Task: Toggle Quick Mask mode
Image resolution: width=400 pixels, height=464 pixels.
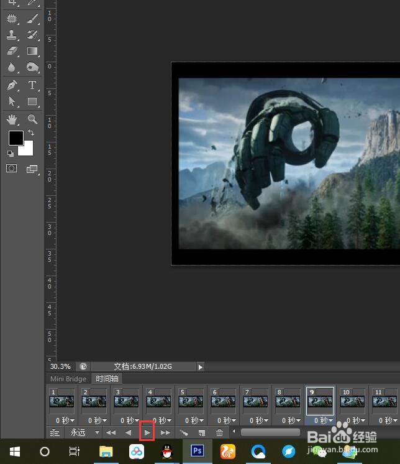Action: click(x=12, y=169)
